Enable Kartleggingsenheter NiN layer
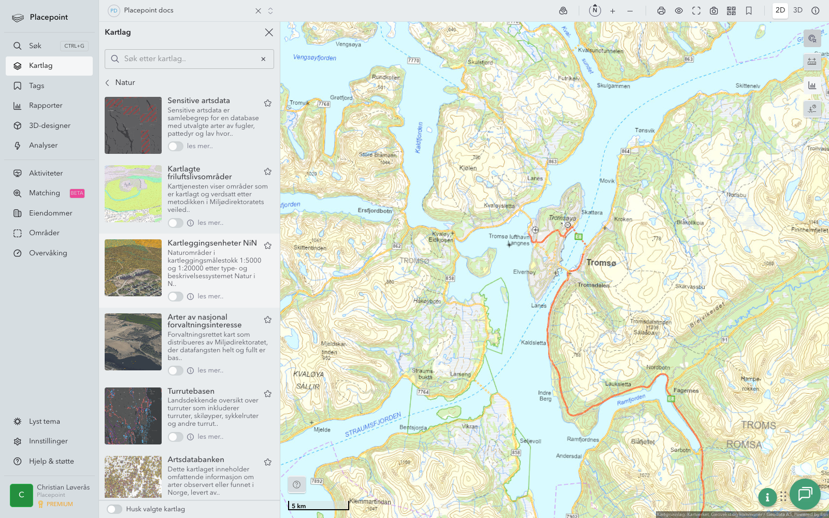The width and height of the screenshot is (829, 518). pos(176,296)
